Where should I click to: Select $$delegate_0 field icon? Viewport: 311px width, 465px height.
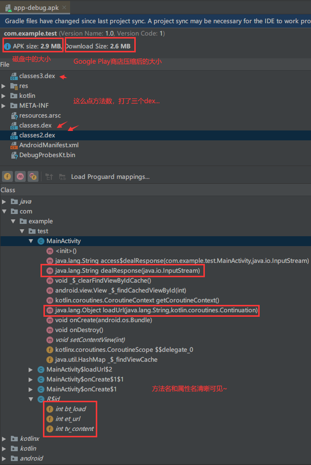tap(50, 350)
